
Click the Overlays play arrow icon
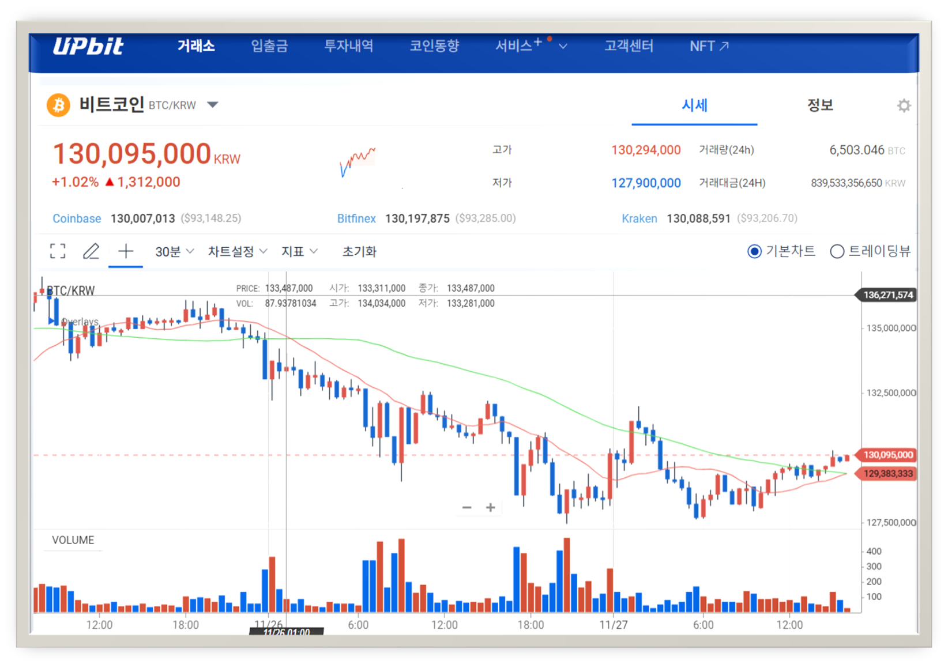coord(52,321)
